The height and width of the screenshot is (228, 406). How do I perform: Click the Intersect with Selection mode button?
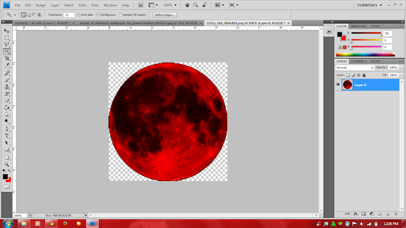tap(39, 15)
